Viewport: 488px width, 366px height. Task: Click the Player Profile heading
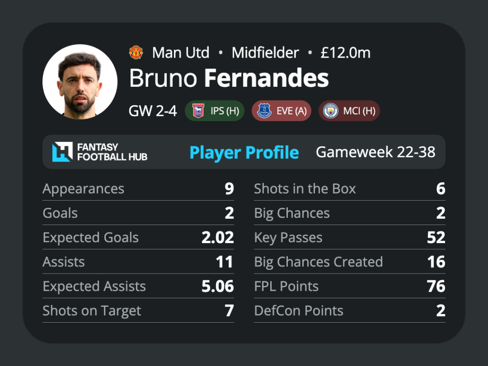[244, 152]
